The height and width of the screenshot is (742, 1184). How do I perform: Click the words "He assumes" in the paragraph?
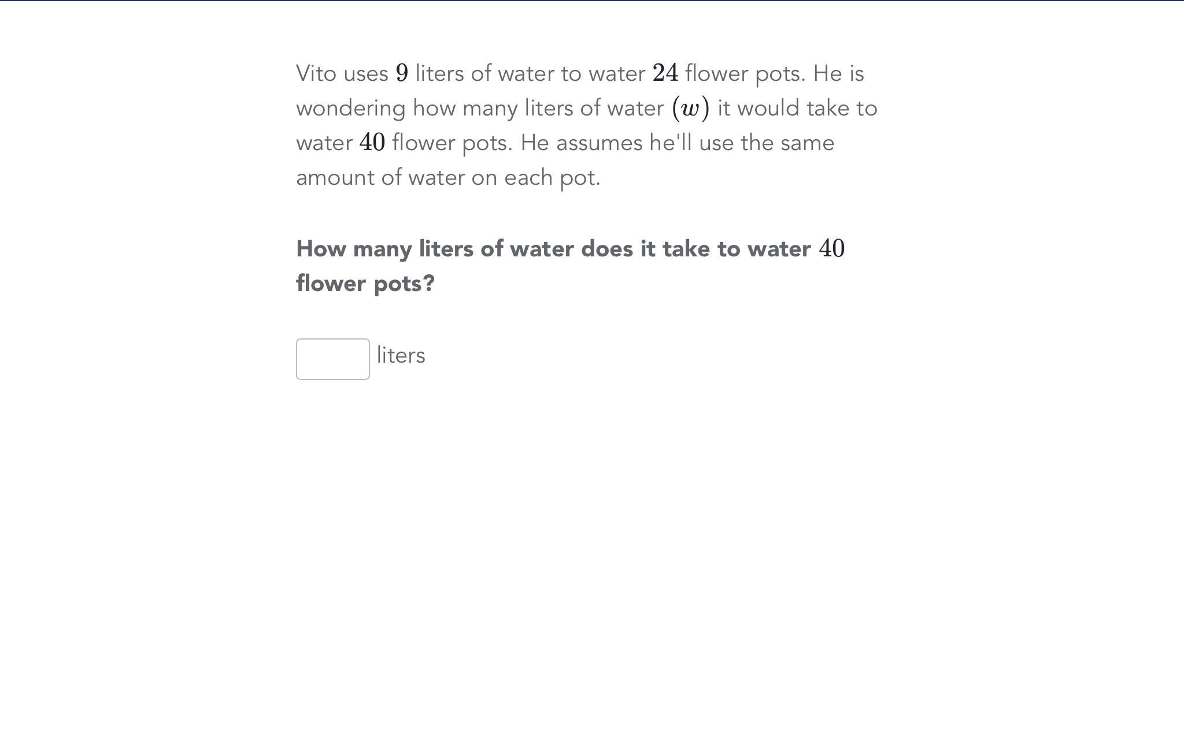click(x=581, y=143)
